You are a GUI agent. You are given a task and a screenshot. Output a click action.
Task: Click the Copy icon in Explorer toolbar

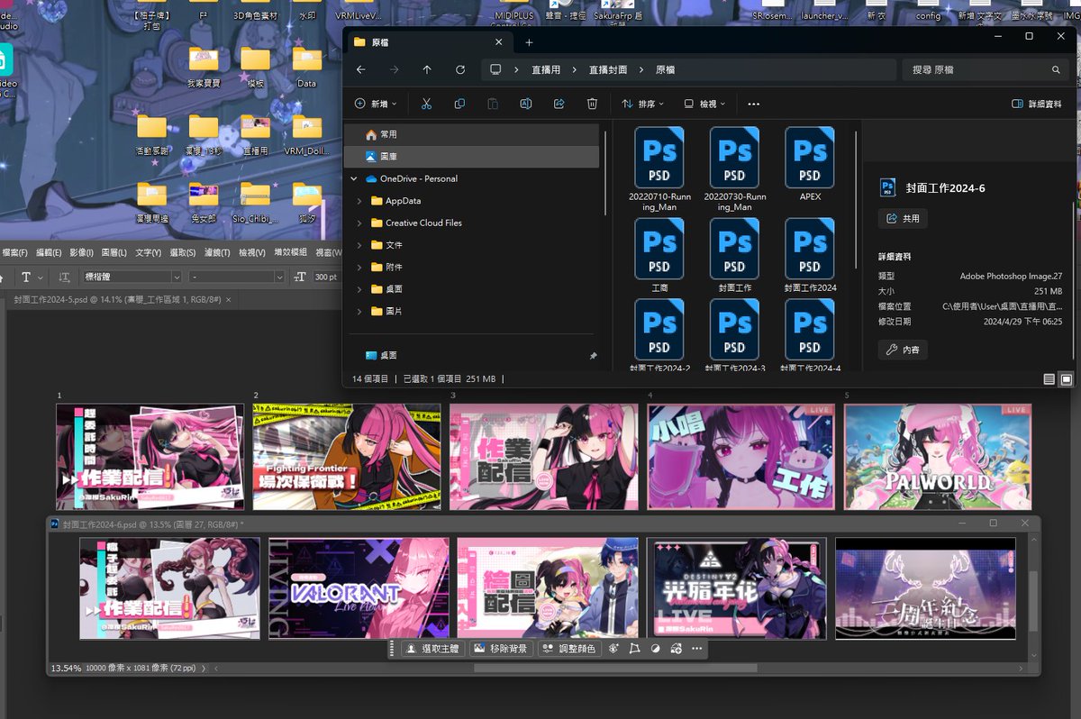pos(459,104)
